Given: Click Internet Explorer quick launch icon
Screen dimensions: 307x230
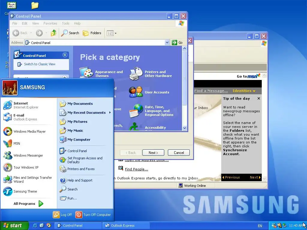Looking at the screenshot, I should pyautogui.click(x=35, y=226).
